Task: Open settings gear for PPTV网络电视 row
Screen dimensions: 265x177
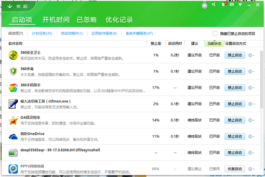Action: [x=251, y=169]
